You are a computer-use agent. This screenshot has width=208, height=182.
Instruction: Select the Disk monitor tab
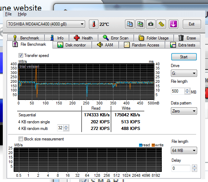pyautogui.click(x=72, y=45)
